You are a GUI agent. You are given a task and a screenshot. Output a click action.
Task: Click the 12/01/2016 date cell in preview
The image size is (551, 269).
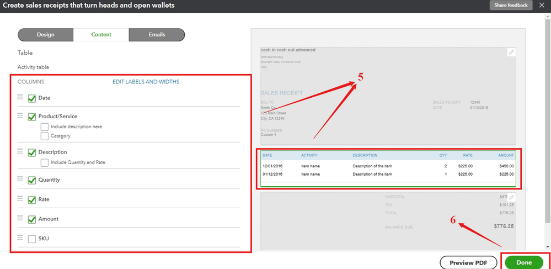(272, 166)
